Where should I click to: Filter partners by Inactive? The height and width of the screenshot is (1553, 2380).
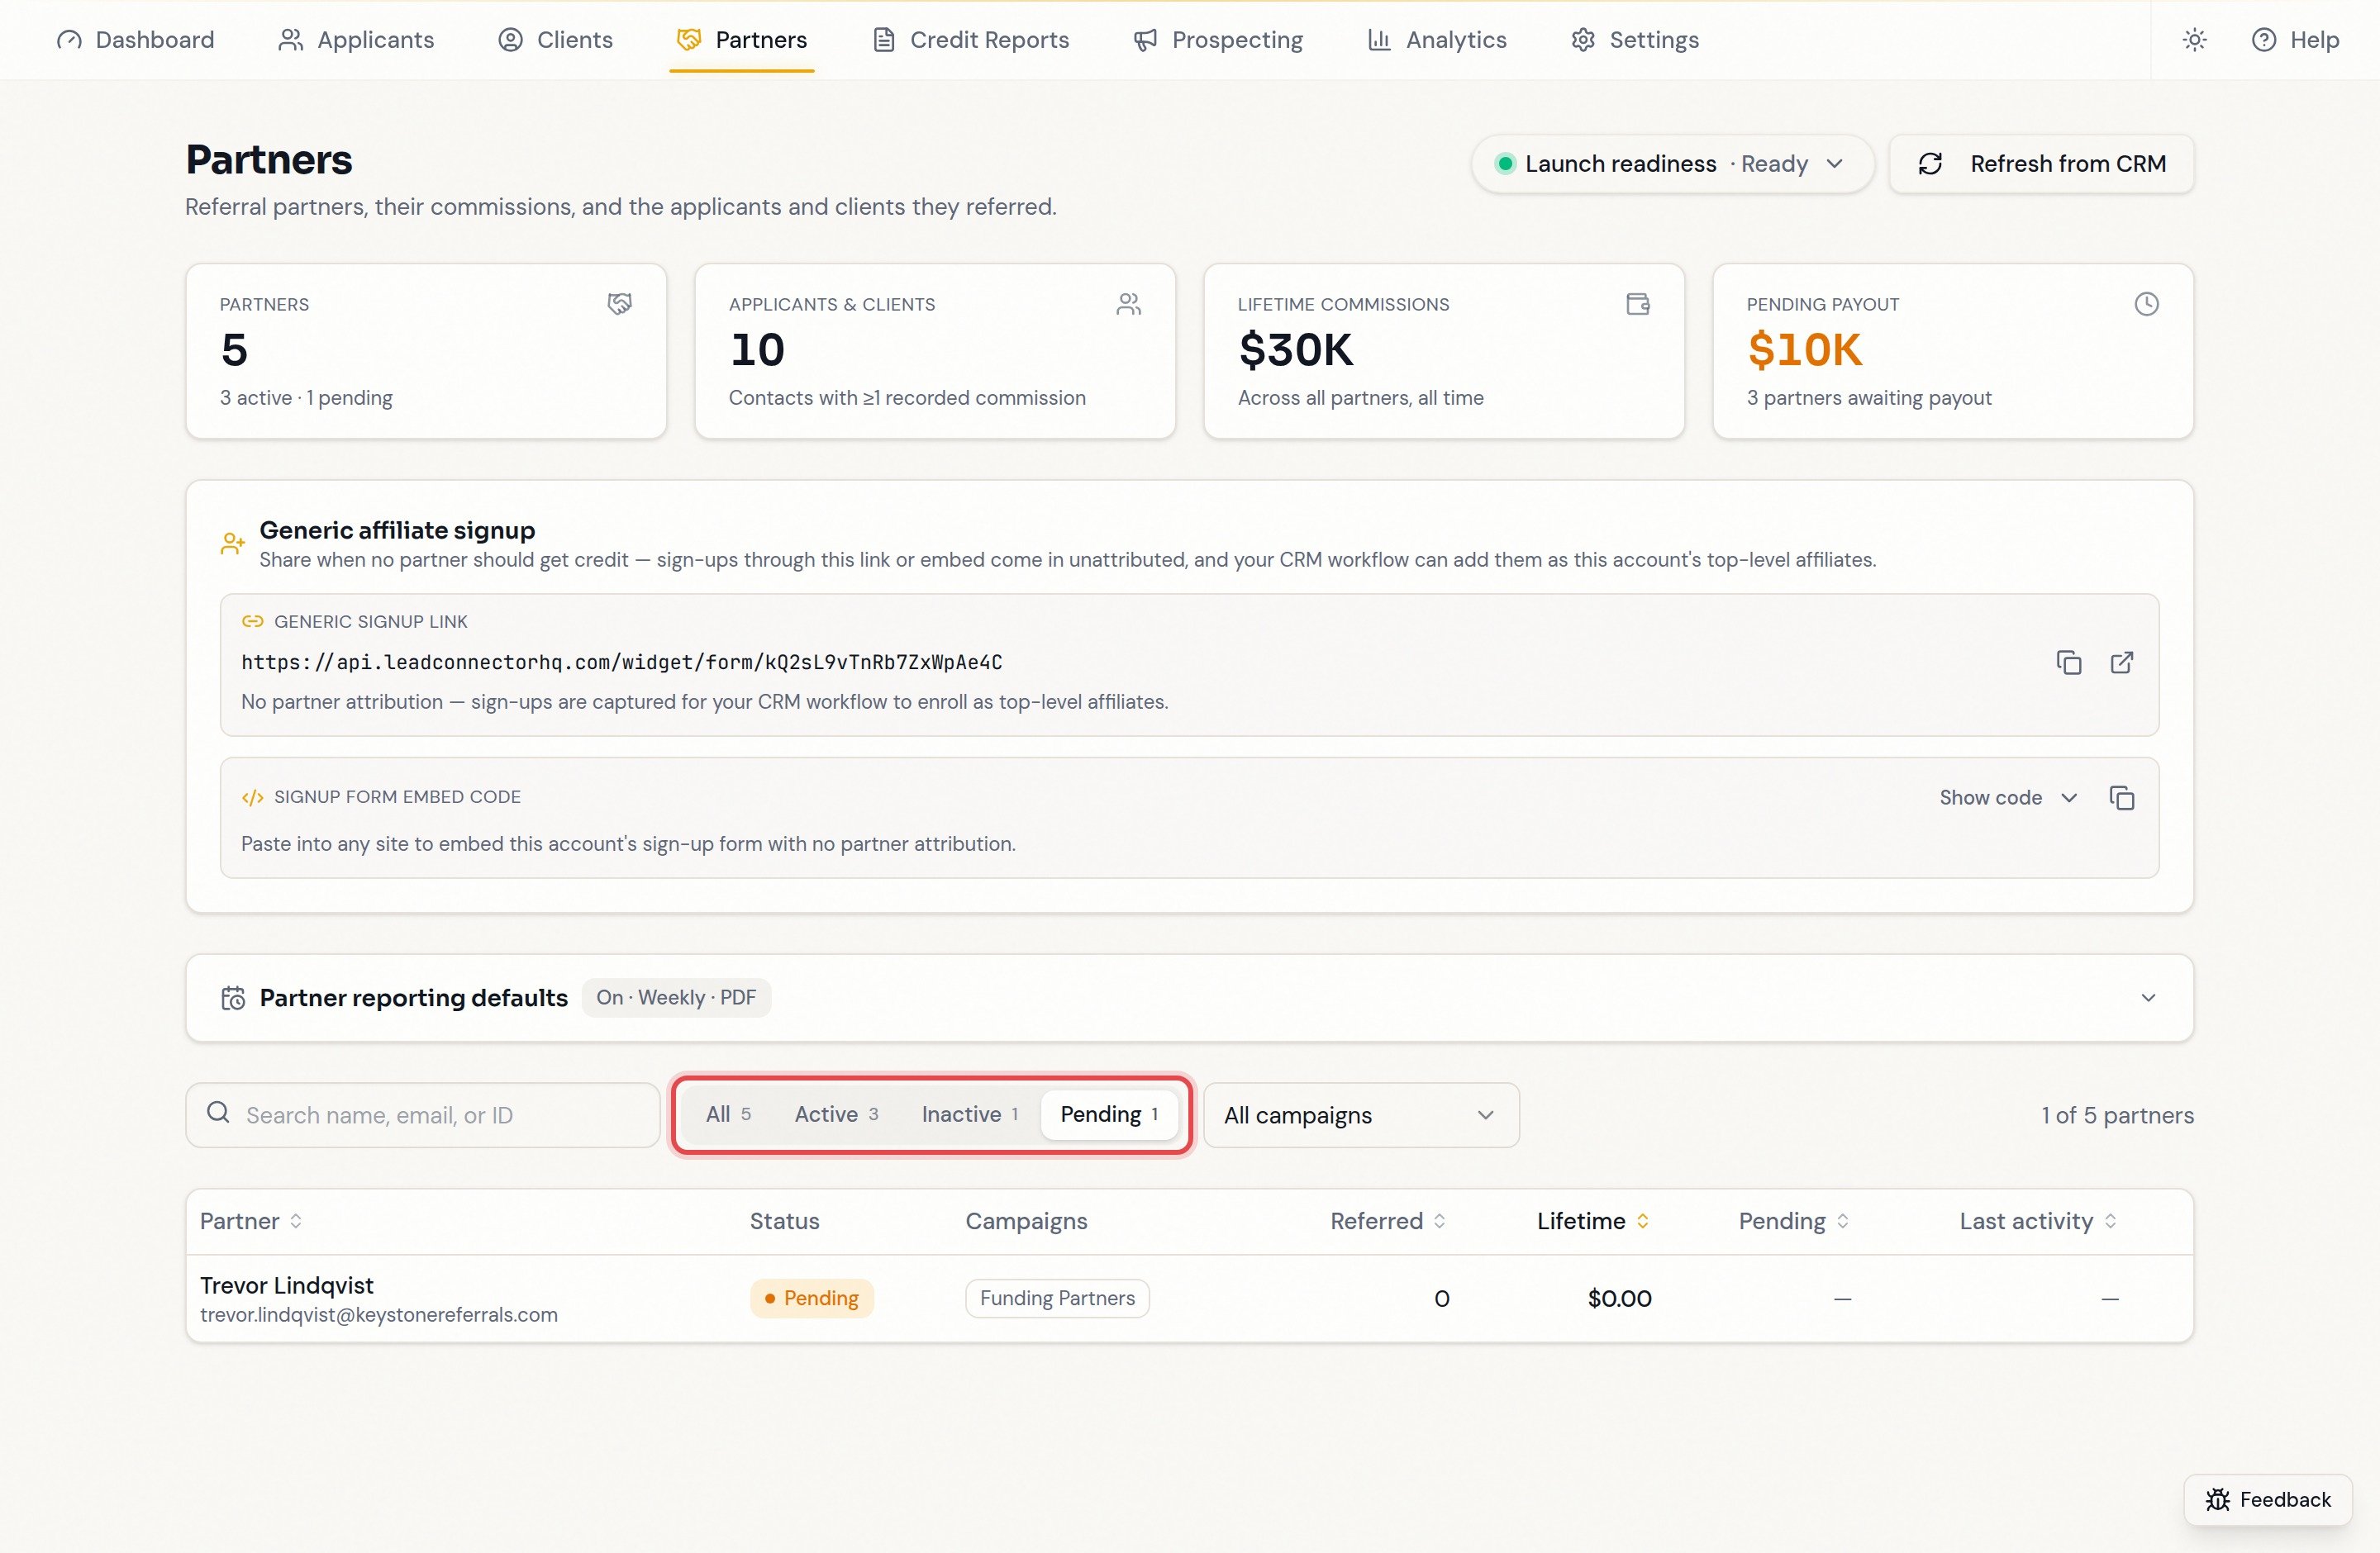pyautogui.click(x=970, y=1114)
